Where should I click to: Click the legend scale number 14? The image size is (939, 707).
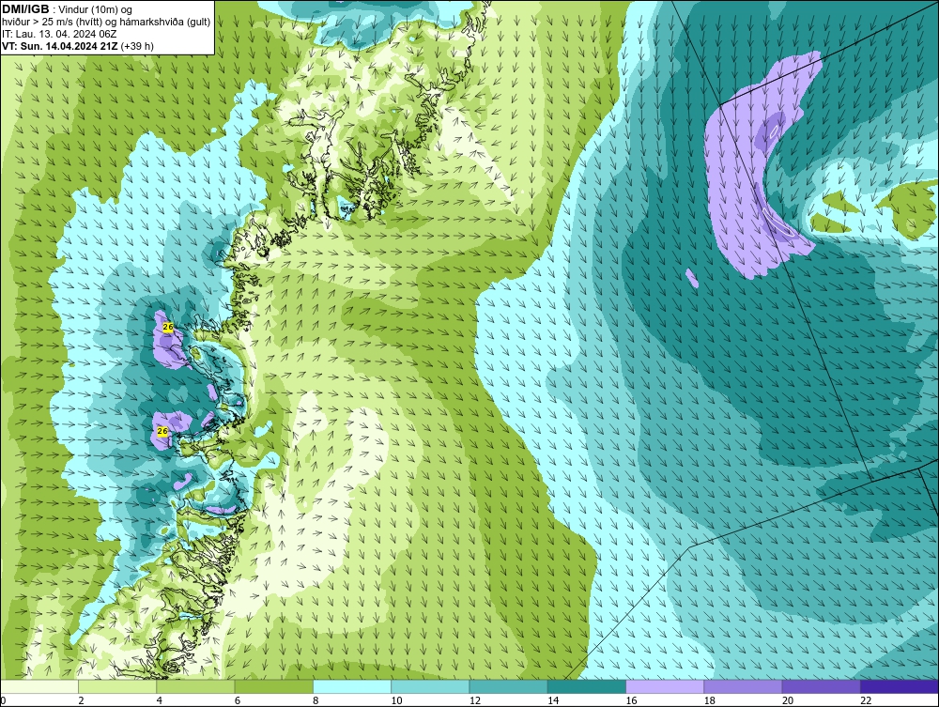tap(553, 701)
